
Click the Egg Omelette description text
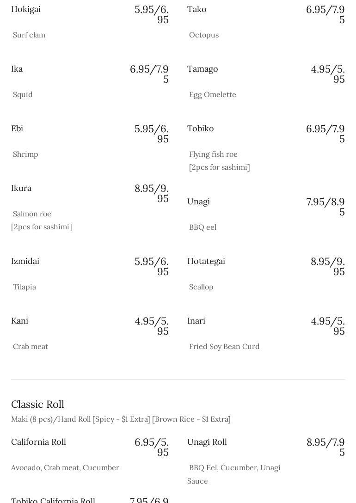coord(213,94)
